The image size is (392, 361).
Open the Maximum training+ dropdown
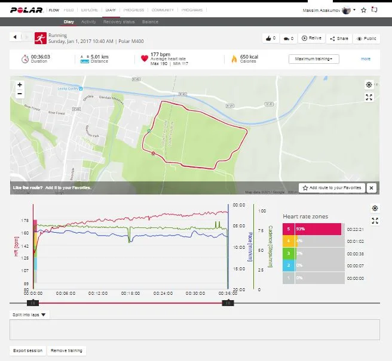tap(314, 59)
